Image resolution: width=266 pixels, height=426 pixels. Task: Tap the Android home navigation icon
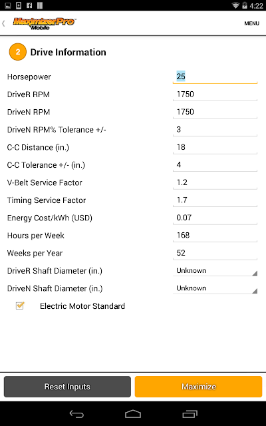133,414
